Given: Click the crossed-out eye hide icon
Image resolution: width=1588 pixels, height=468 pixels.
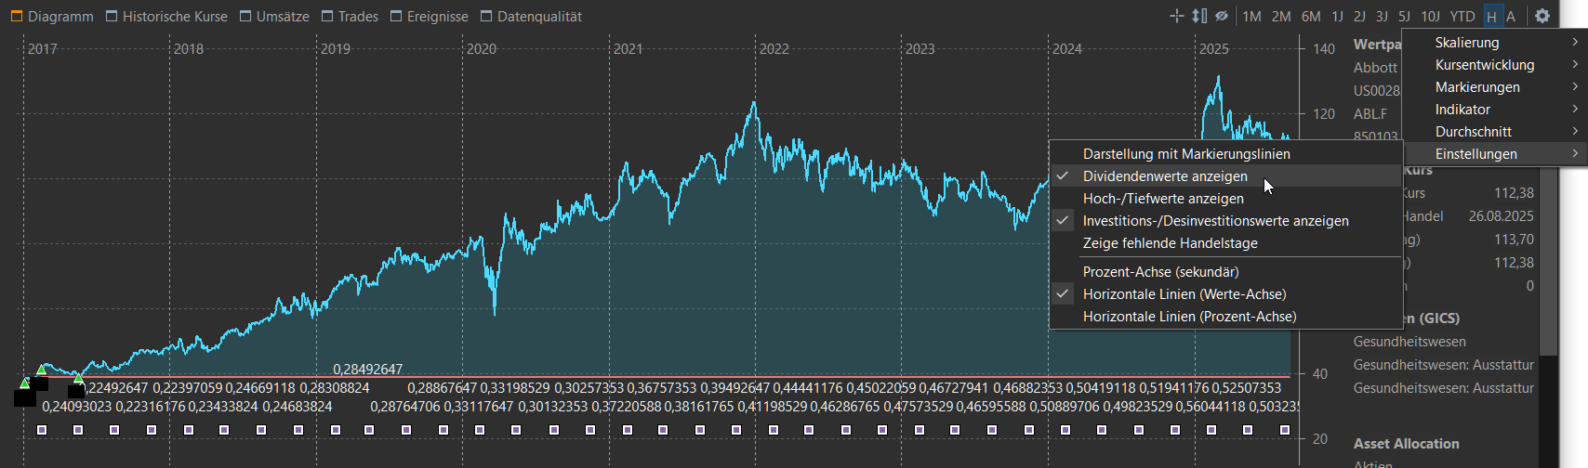Looking at the screenshot, I should (1222, 16).
